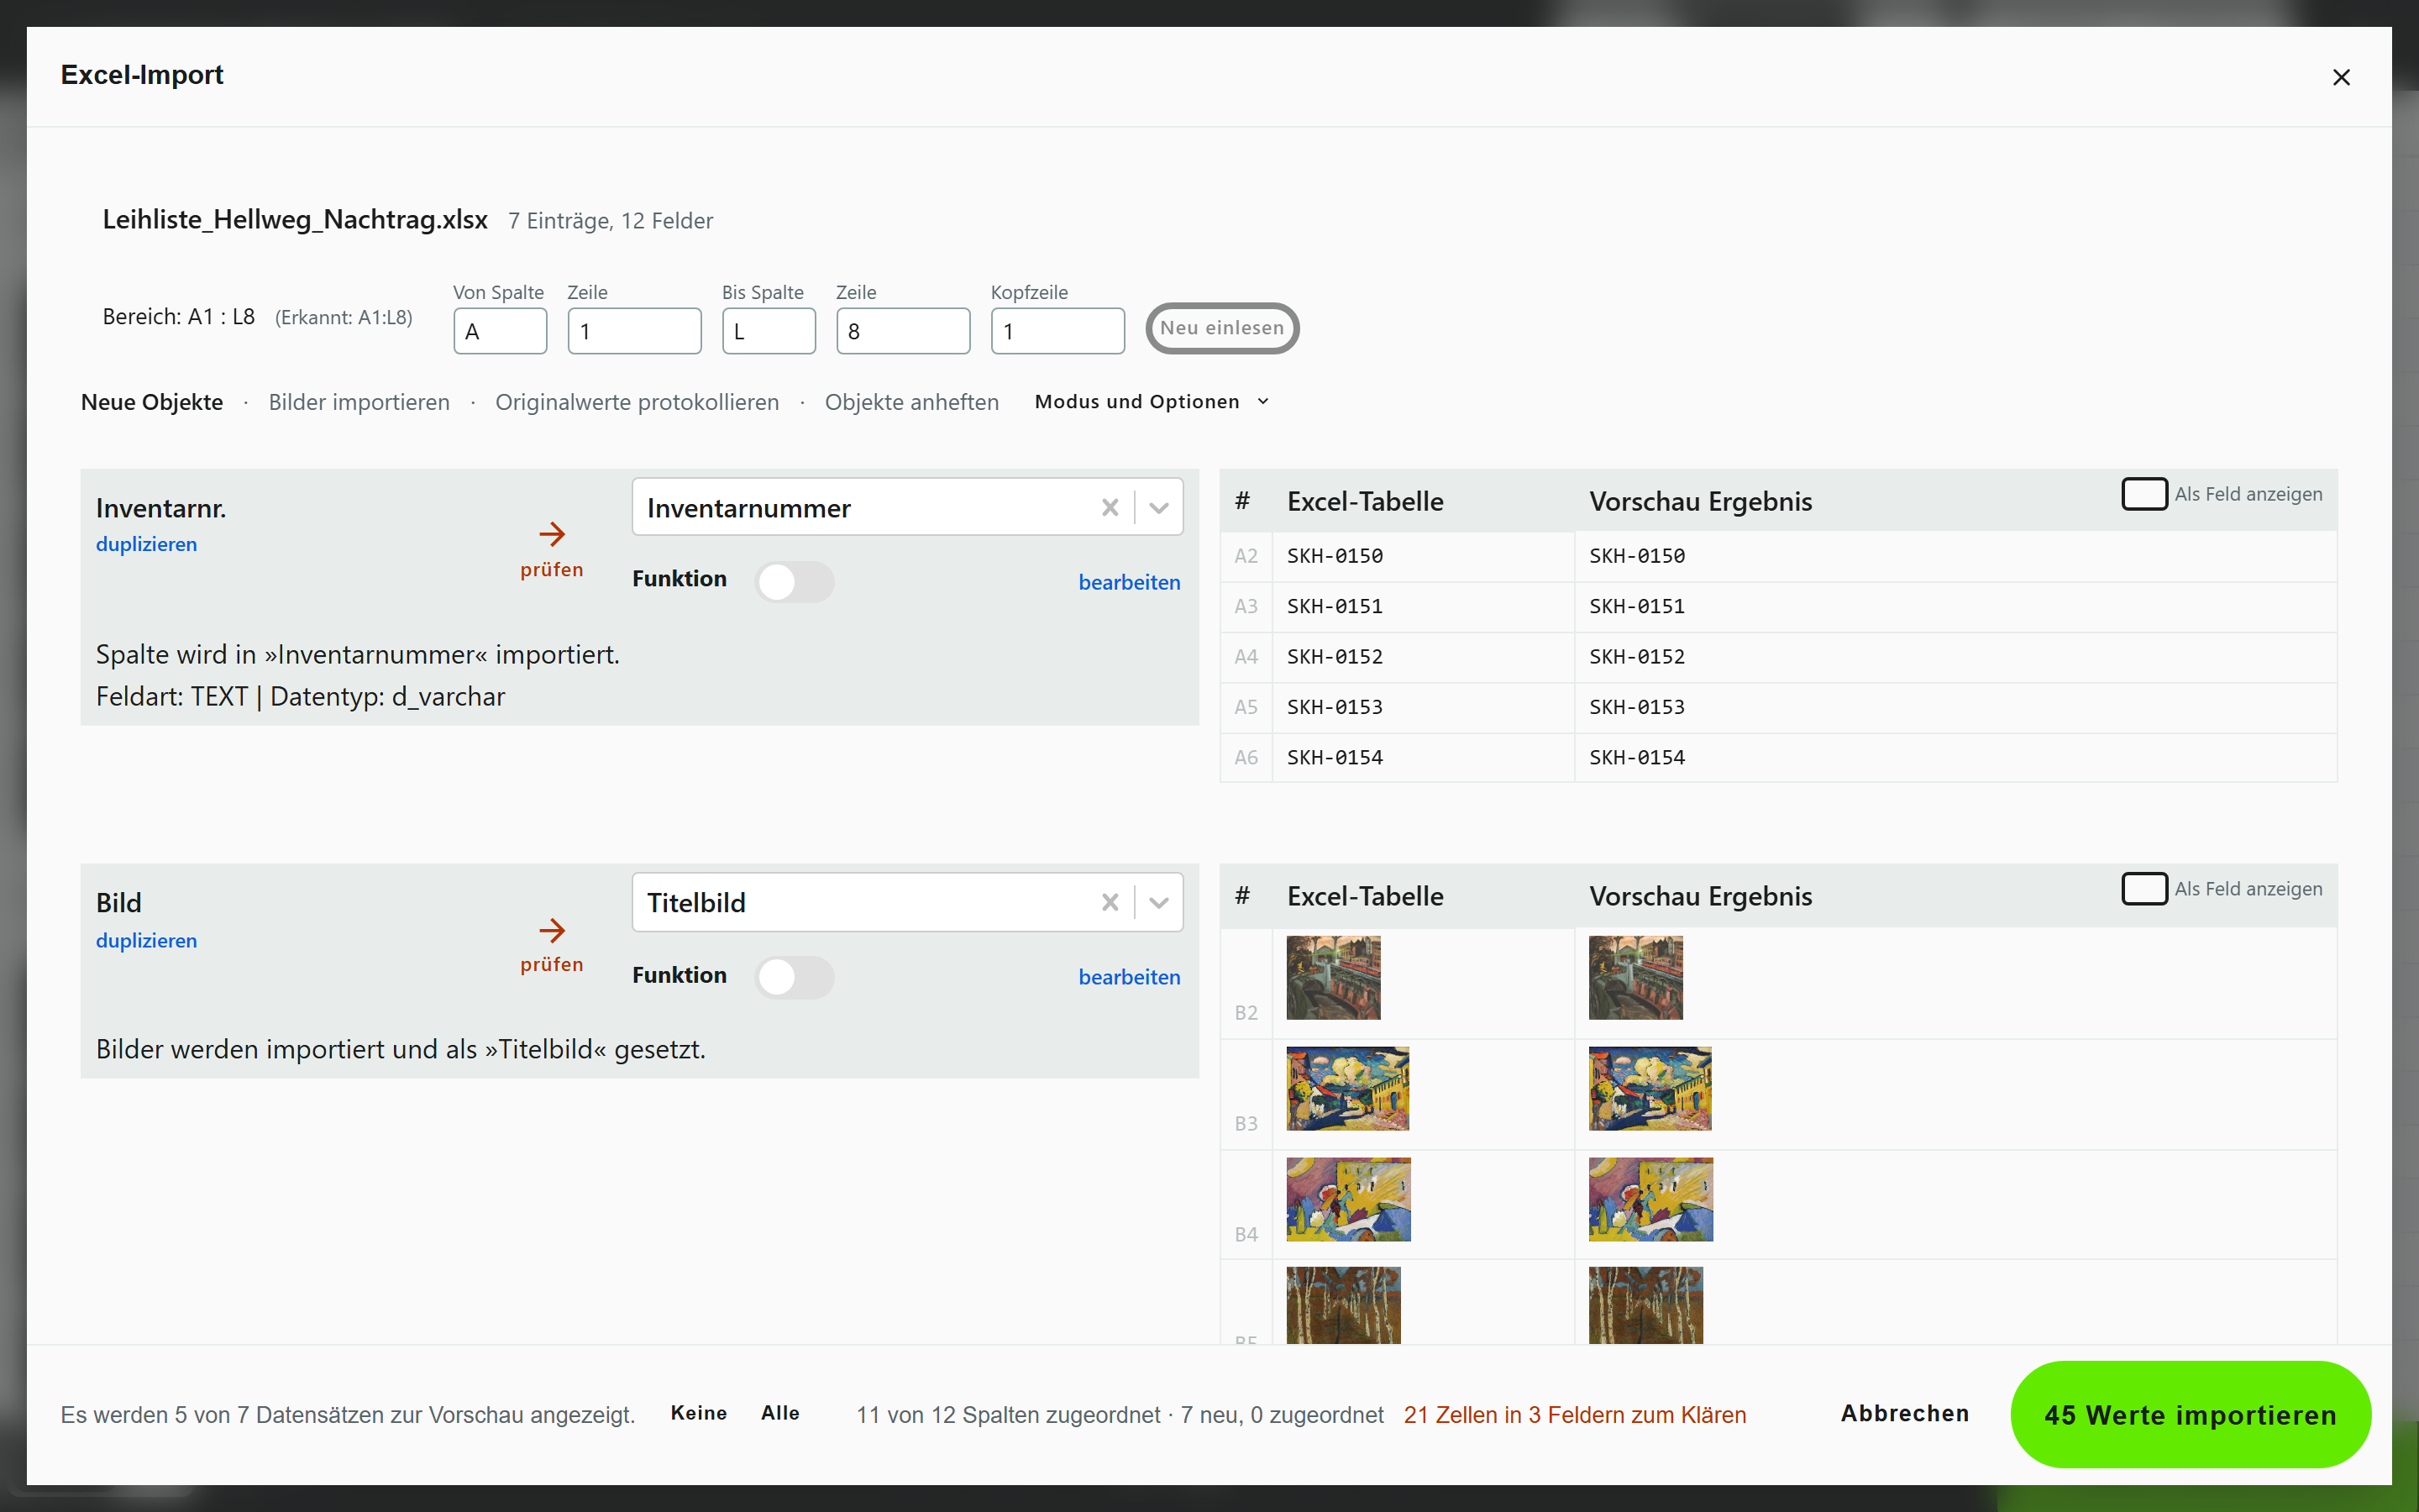Check Als Feld anzeigen for Bild table
The width and height of the screenshot is (2419, 1512).
[x=2144, y=889]
